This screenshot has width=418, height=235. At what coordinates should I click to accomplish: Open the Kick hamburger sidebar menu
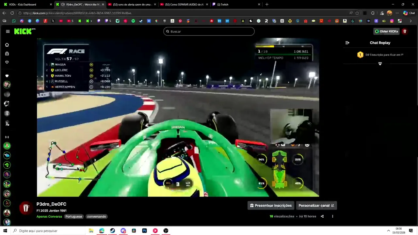coord(8,31)
